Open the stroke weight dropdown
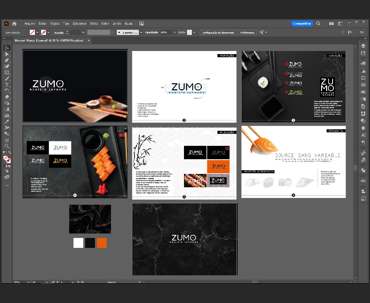Screen dimensions: 370x303 pos(83,32)
